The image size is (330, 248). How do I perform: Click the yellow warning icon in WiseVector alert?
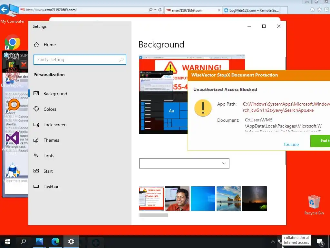(x=203, y=108)
